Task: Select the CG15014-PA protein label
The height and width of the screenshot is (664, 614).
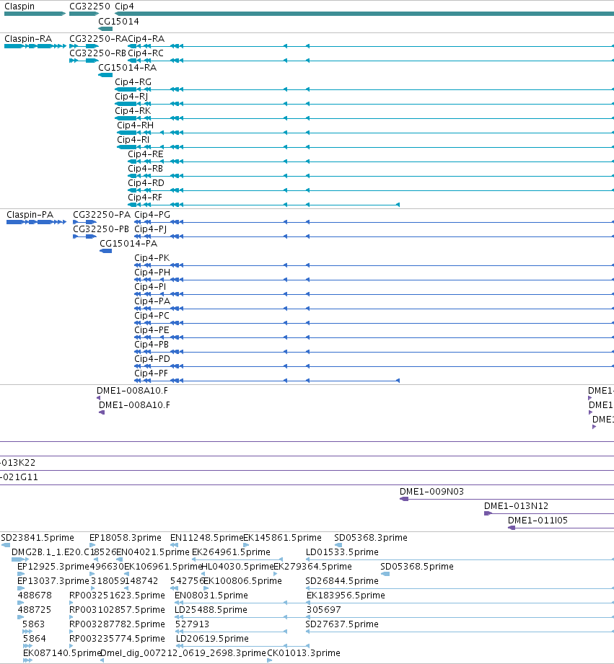Action: point(128,244)
